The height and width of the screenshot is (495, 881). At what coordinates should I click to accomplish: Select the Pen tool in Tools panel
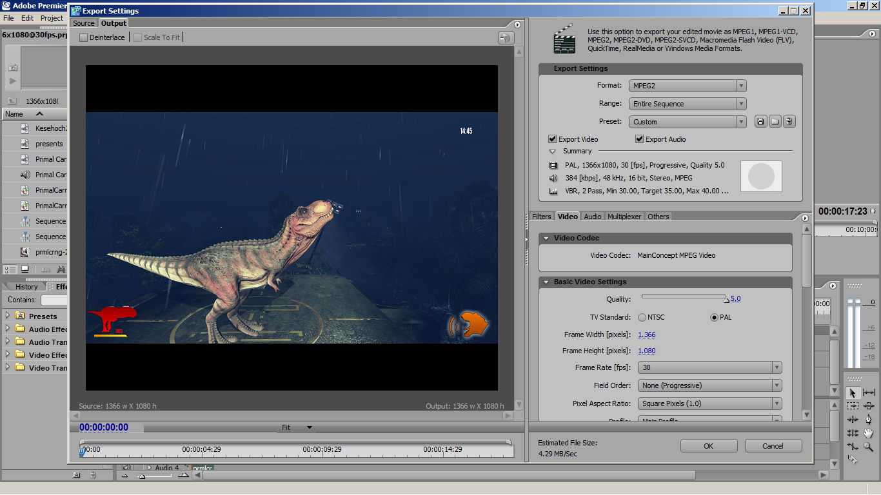(x=869, y=419)
